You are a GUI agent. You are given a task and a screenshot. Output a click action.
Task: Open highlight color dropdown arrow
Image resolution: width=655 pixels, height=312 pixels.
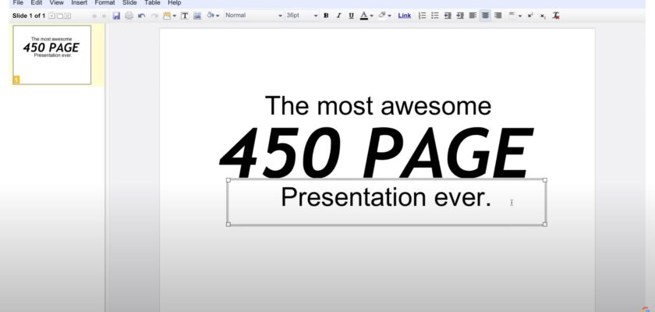pyautogui.click(x=389, y=16)
